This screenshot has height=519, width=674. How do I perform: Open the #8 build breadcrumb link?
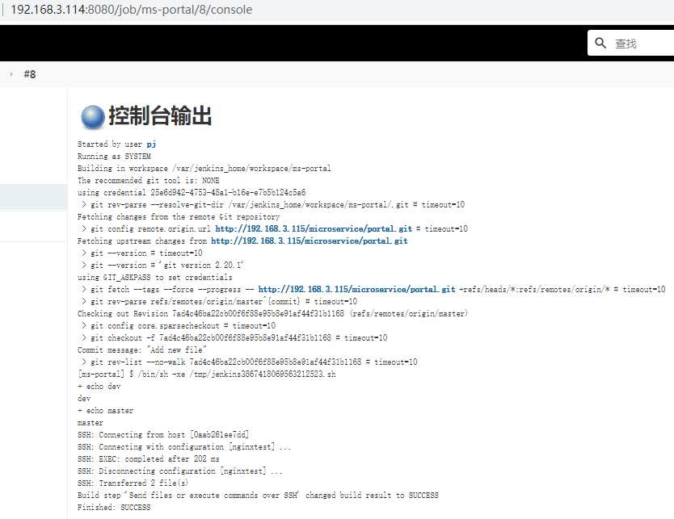(x=30, y=74)
